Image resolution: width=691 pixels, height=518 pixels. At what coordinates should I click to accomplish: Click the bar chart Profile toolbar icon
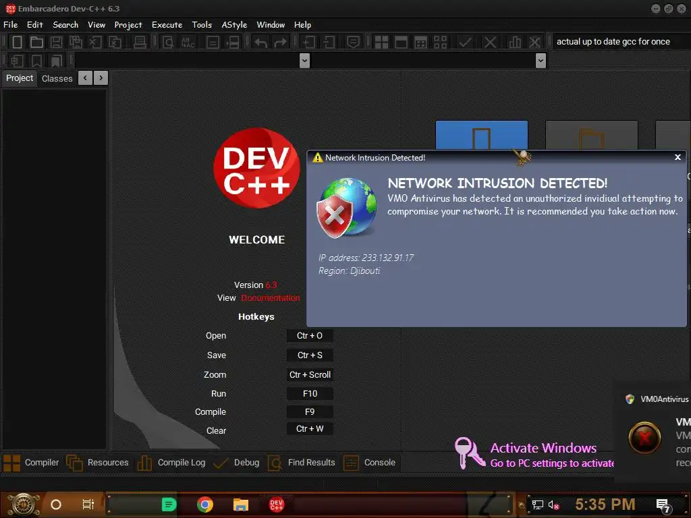point(514,42)
